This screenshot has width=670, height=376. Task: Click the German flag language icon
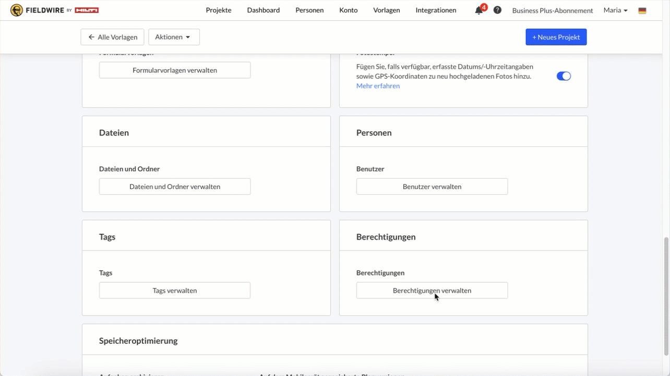[642, 10]
